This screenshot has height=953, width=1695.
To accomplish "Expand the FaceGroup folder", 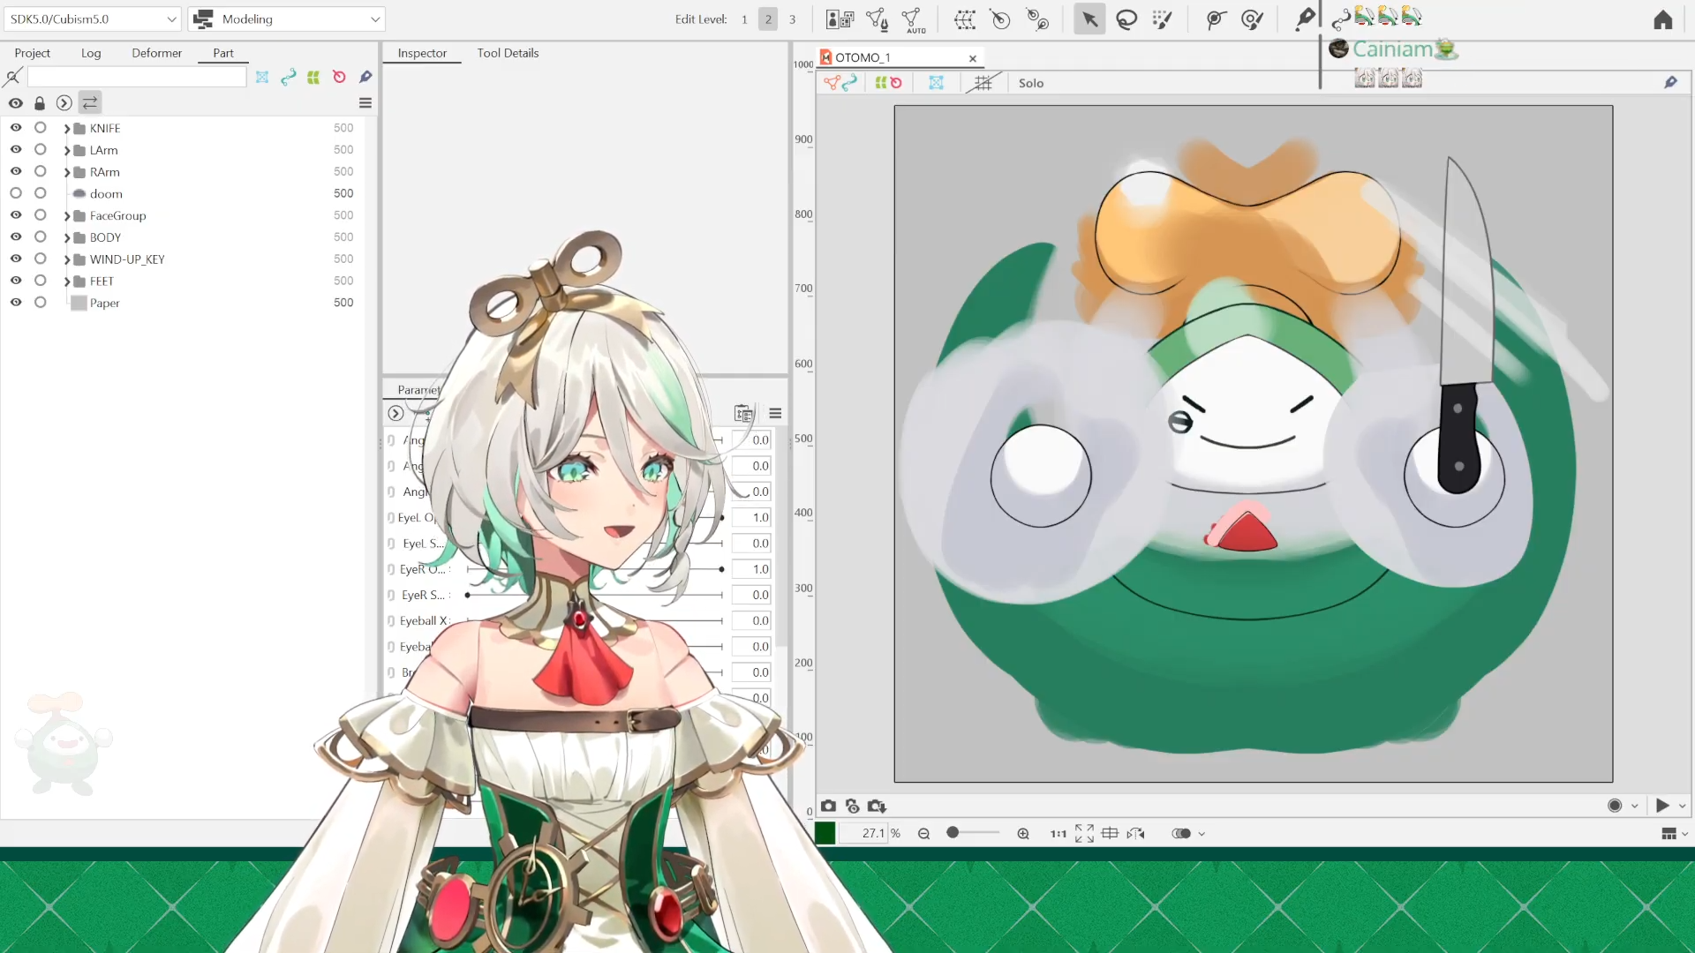I will click(67, 216).
